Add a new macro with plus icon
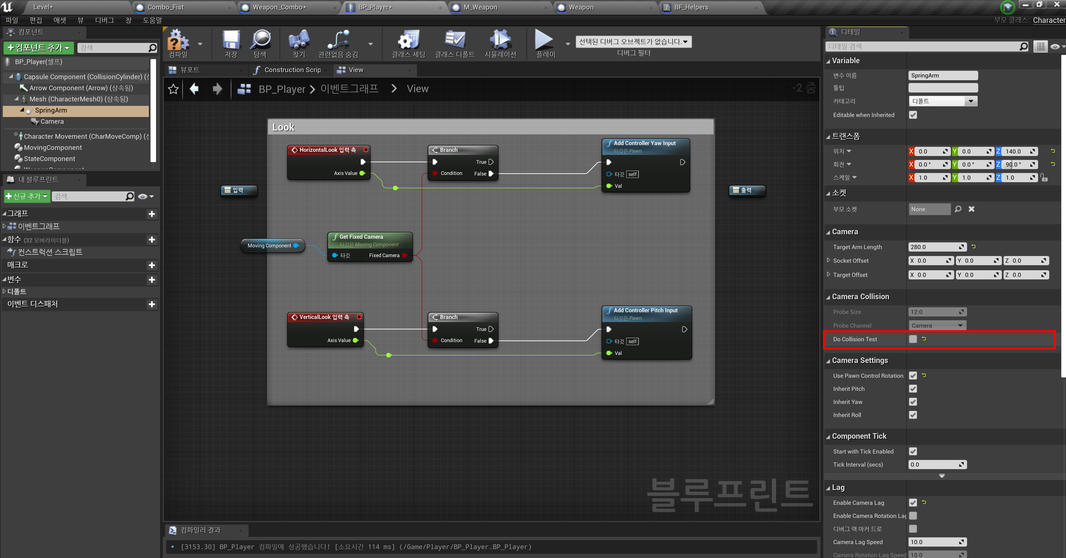The image size is (1066, 558). [x=151, y=265]
